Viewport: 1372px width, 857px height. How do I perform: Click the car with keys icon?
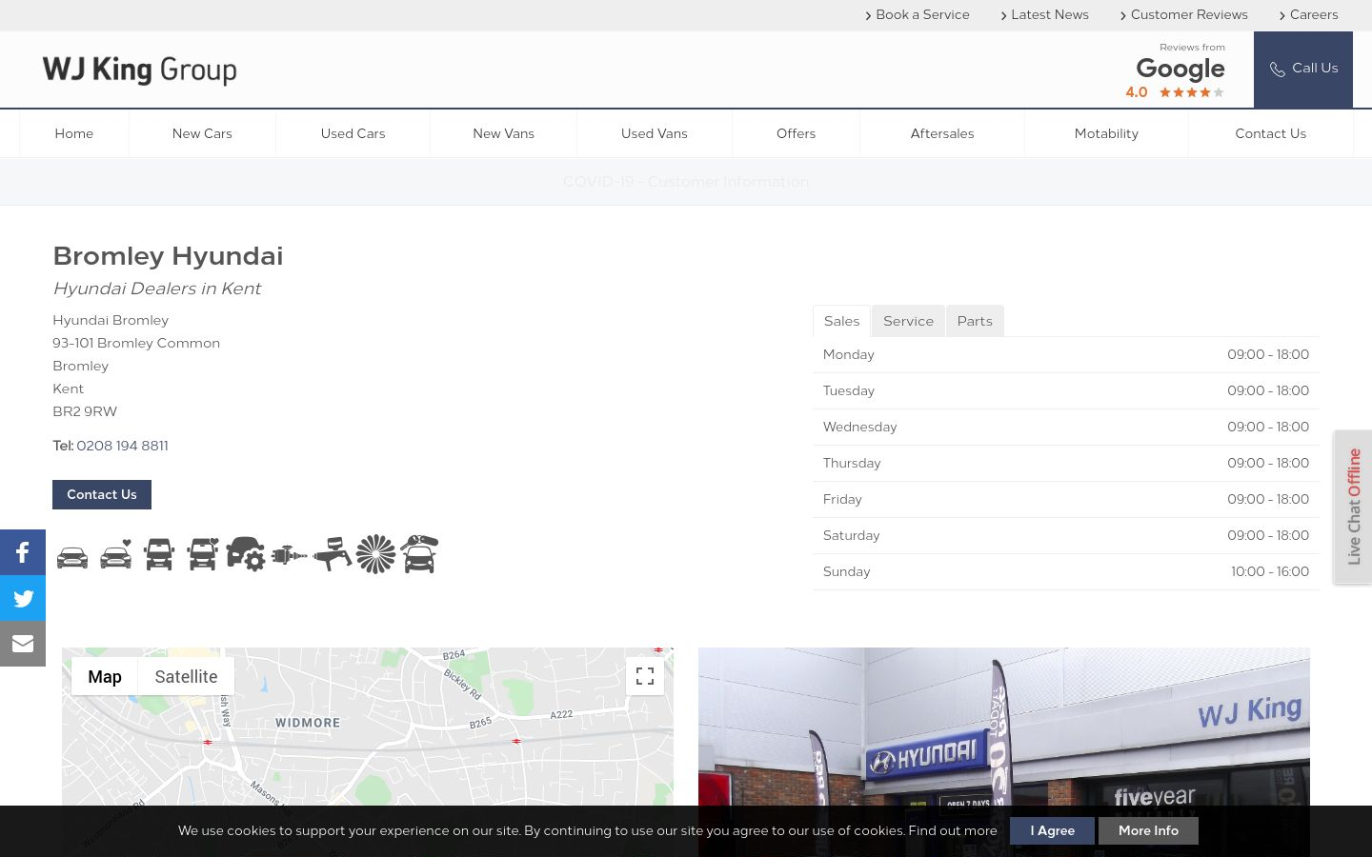click(x=419, y=553)
